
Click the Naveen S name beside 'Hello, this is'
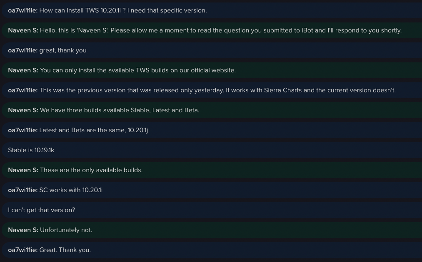click(x=23, y=30)
